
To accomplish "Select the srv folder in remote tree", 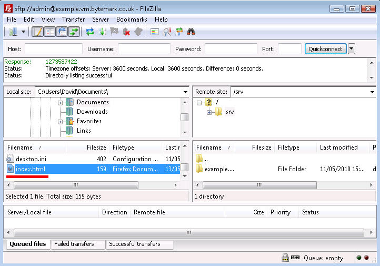I will tap(229, 112).
